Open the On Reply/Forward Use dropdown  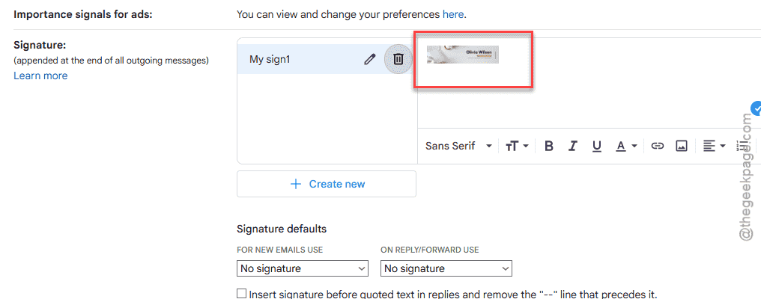coord(446,268)
